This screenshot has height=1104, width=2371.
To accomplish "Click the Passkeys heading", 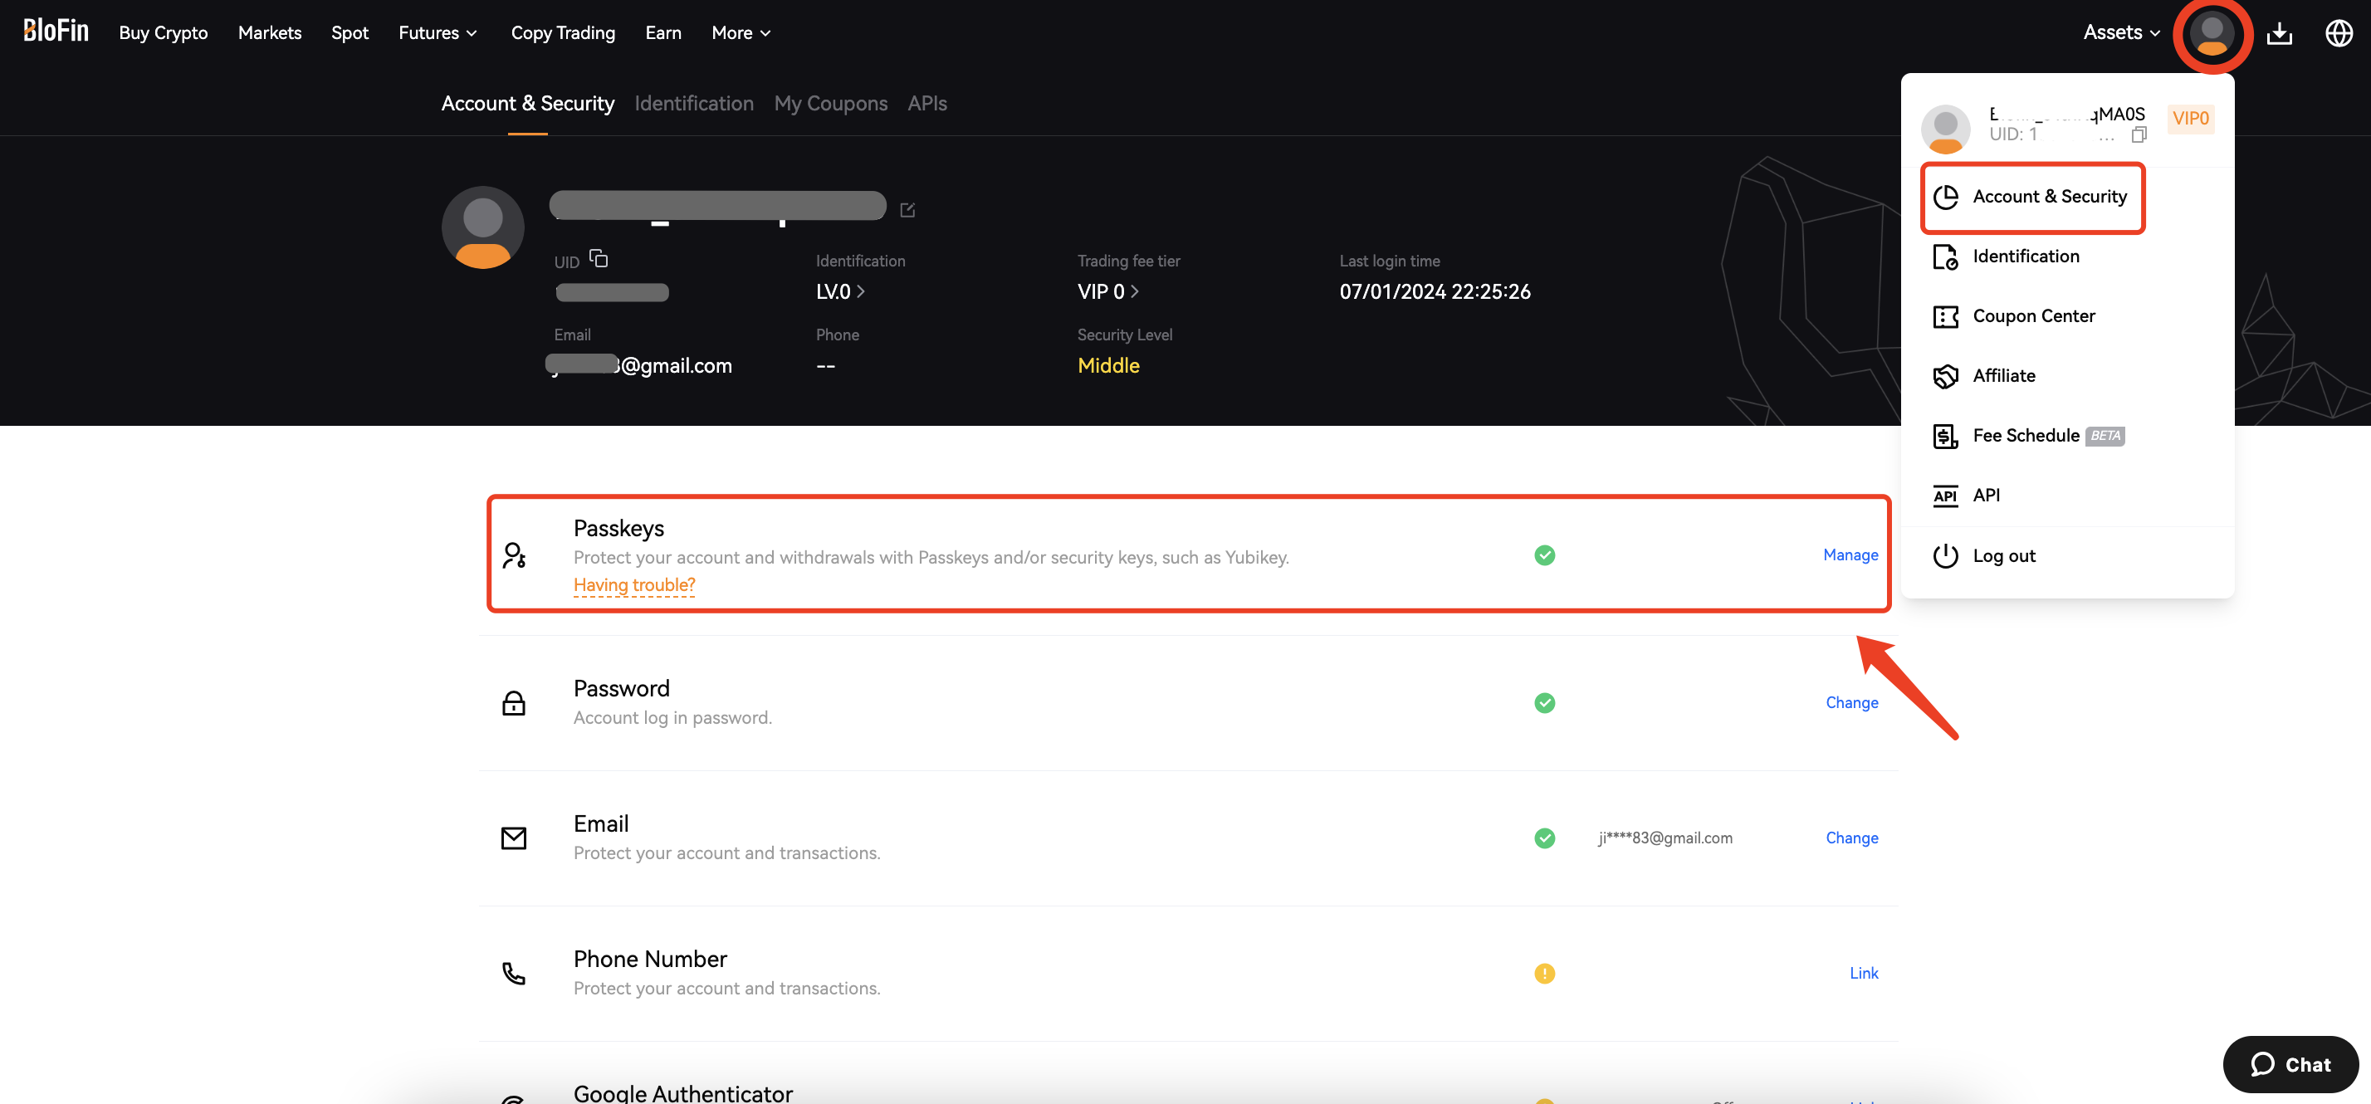I will click(x=618, y=529).
